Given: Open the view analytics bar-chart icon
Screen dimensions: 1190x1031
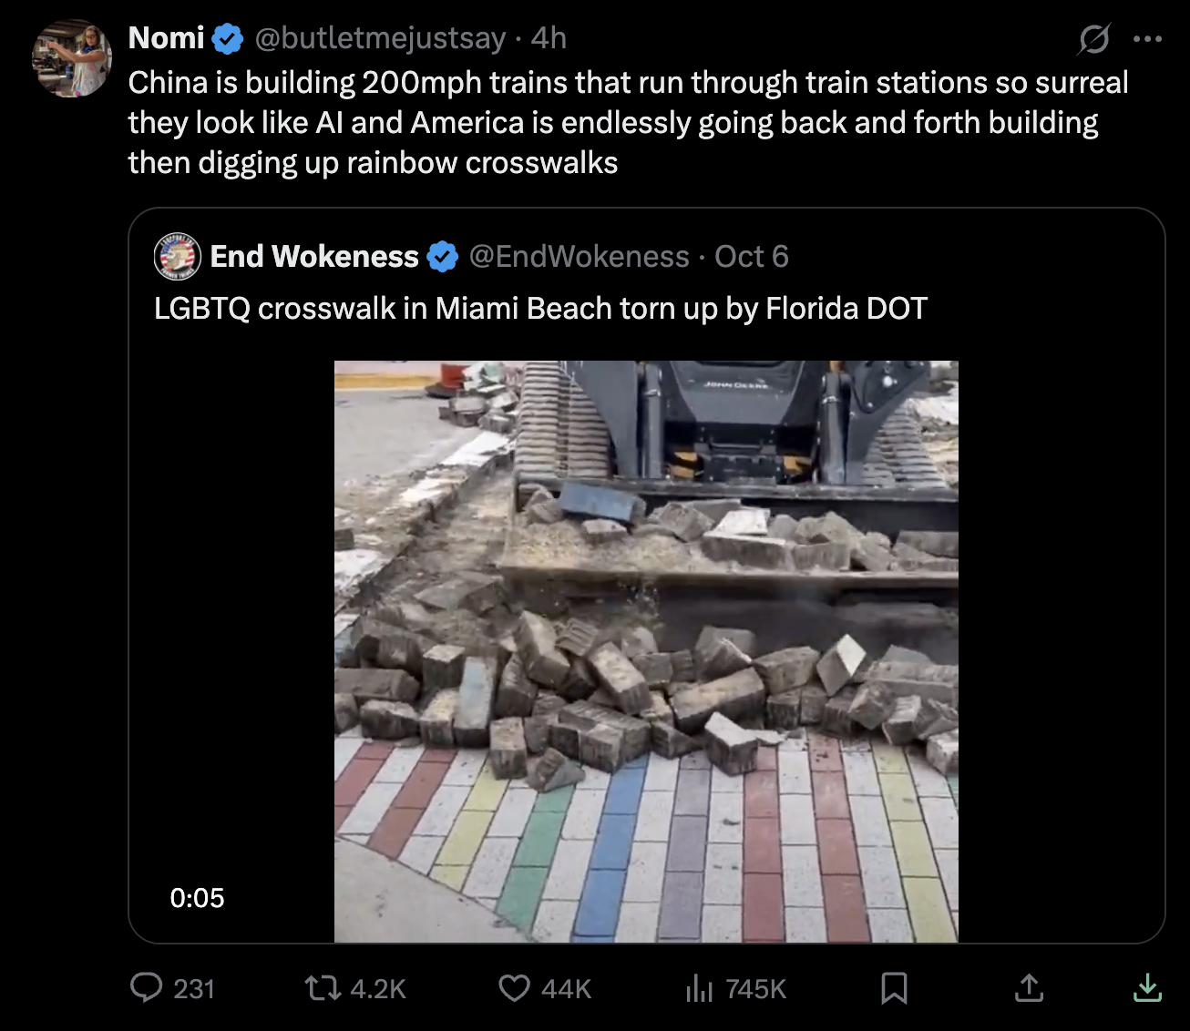Looking at the screenshot, I should (699, 987).
